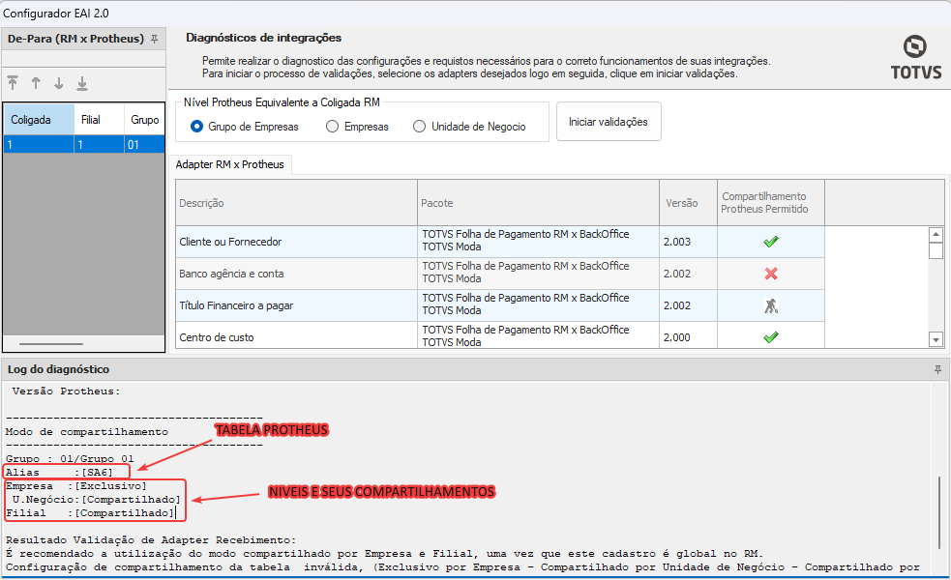Red X status for Banco agência e conta
This screenshot has height=580, width=951.
coord(770,274)
